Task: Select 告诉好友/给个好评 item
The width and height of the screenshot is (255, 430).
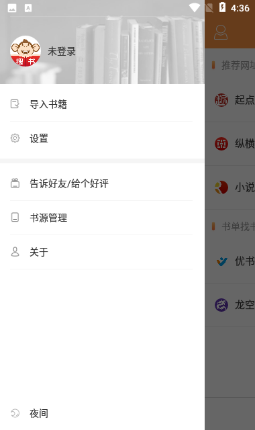Action: [x=102, y=183]
